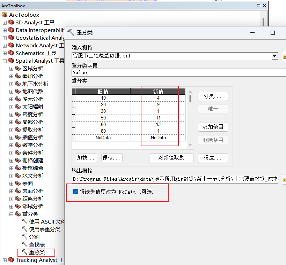Click the Schematics toolbox icon
The width and height of the screenshot is (286, 265).
point(11,53)
